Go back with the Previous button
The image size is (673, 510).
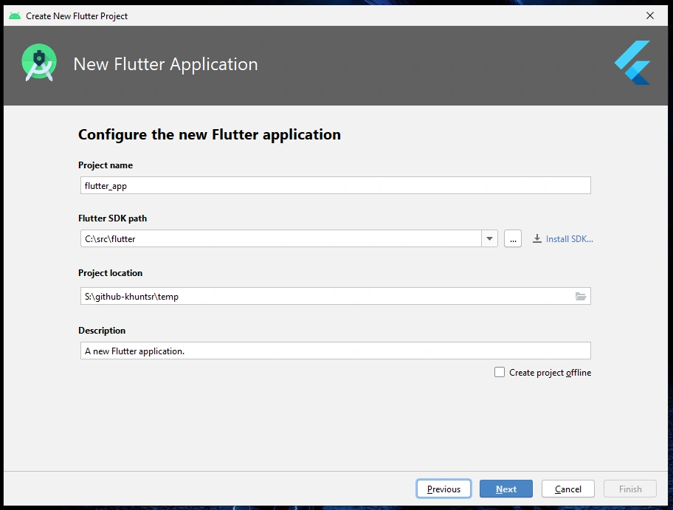(x=444, y=489)
